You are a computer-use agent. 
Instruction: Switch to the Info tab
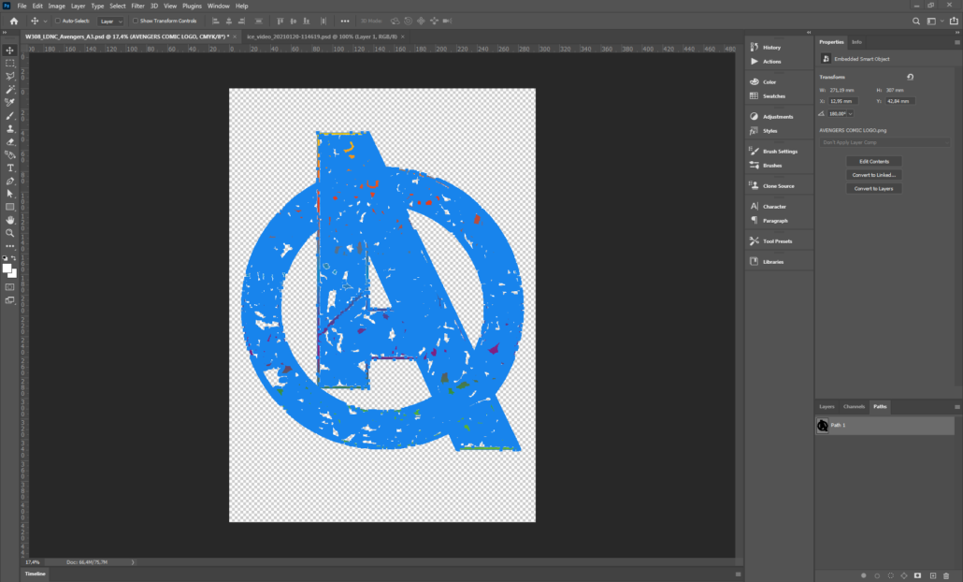coord(856,42)
